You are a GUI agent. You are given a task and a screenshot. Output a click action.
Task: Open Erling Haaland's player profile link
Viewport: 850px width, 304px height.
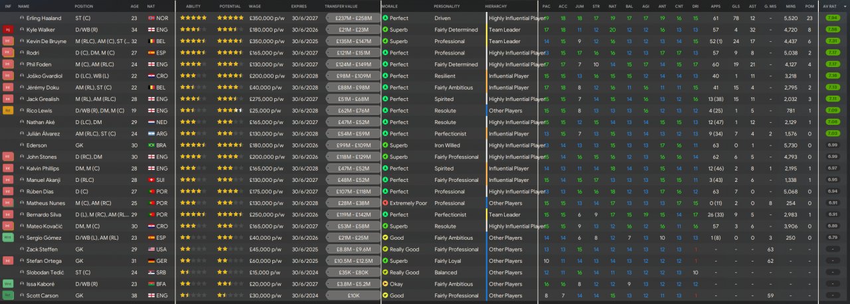tap(44, 18)
